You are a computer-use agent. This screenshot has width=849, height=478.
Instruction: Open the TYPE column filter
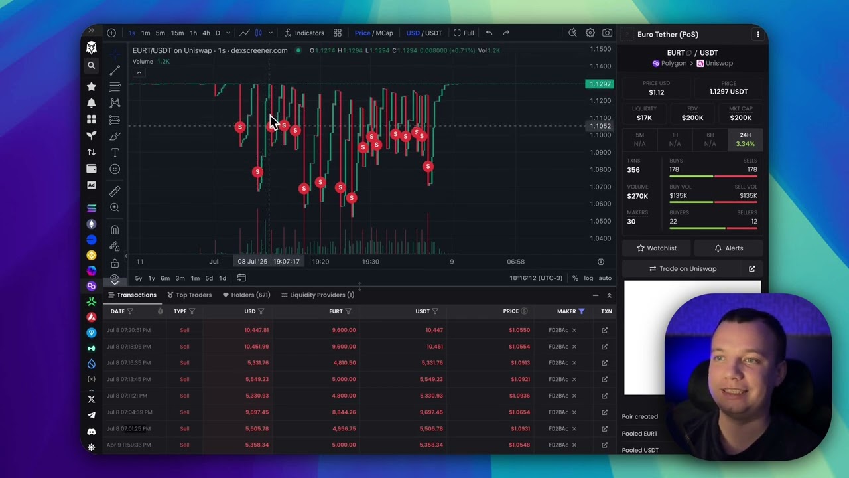click(x=192, y=311)
